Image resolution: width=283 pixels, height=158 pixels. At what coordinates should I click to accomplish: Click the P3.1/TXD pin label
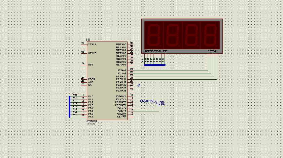pos(121,99)
